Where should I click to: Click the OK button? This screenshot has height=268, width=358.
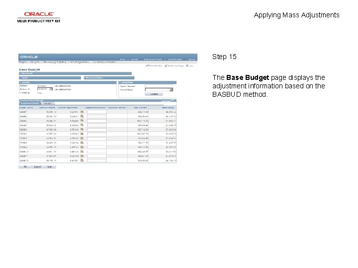[25, 167]
